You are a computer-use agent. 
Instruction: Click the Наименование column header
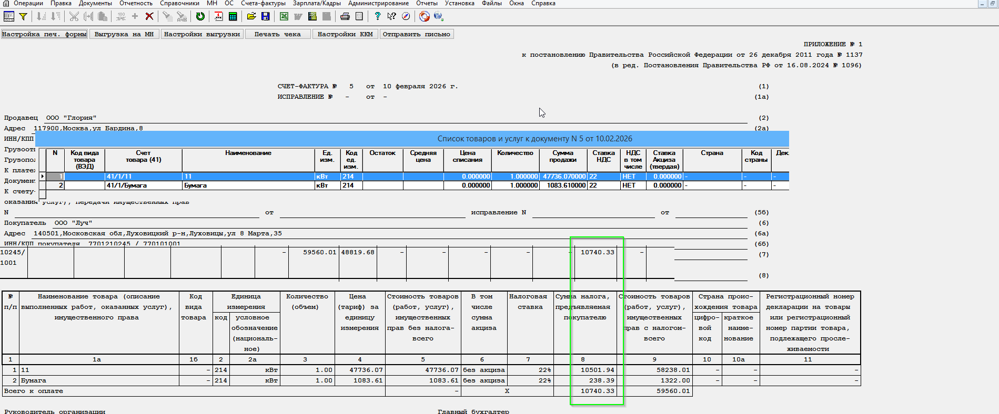click(x=248, y=153)
